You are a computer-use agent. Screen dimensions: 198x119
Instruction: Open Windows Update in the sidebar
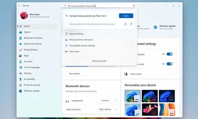[x=38, y=91]
